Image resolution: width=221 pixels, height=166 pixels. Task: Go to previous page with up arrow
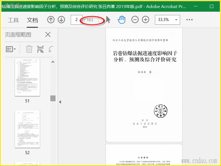click(51, 20)
